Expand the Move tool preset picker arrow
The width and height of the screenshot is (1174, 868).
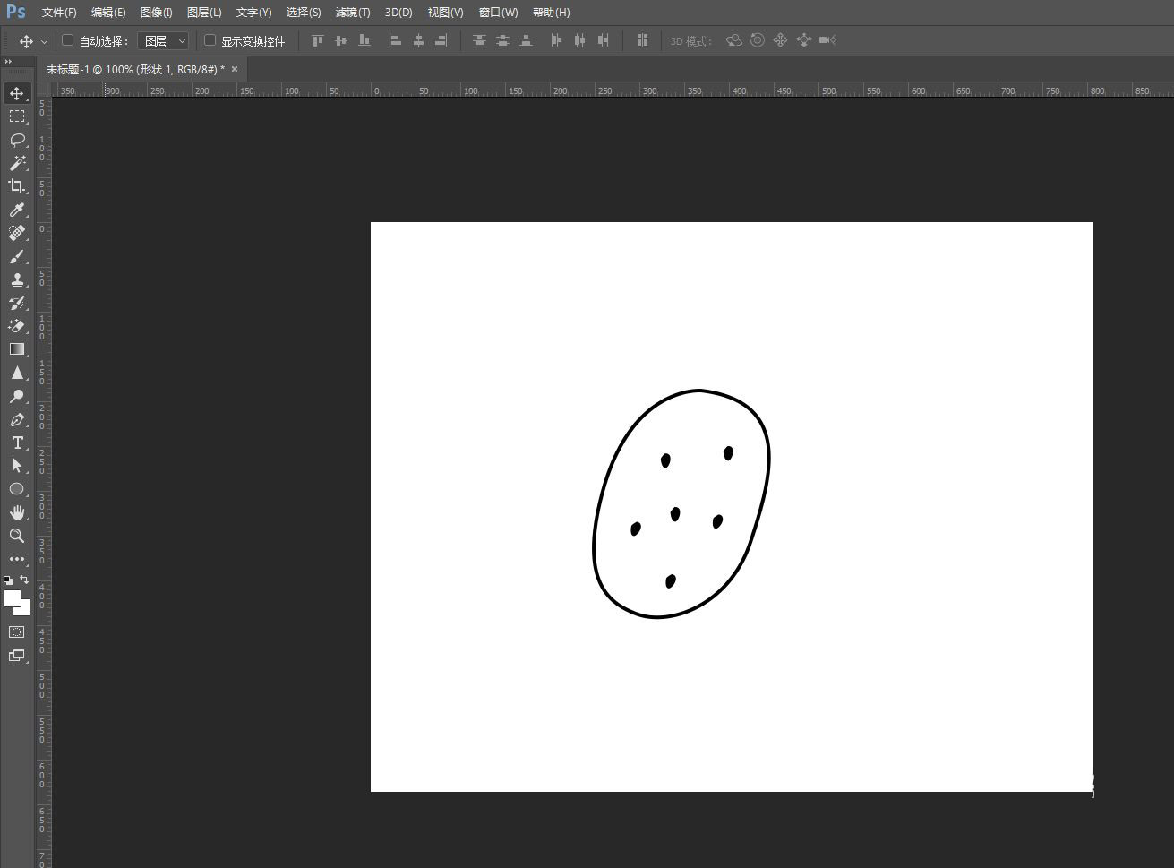pos(44,41)
